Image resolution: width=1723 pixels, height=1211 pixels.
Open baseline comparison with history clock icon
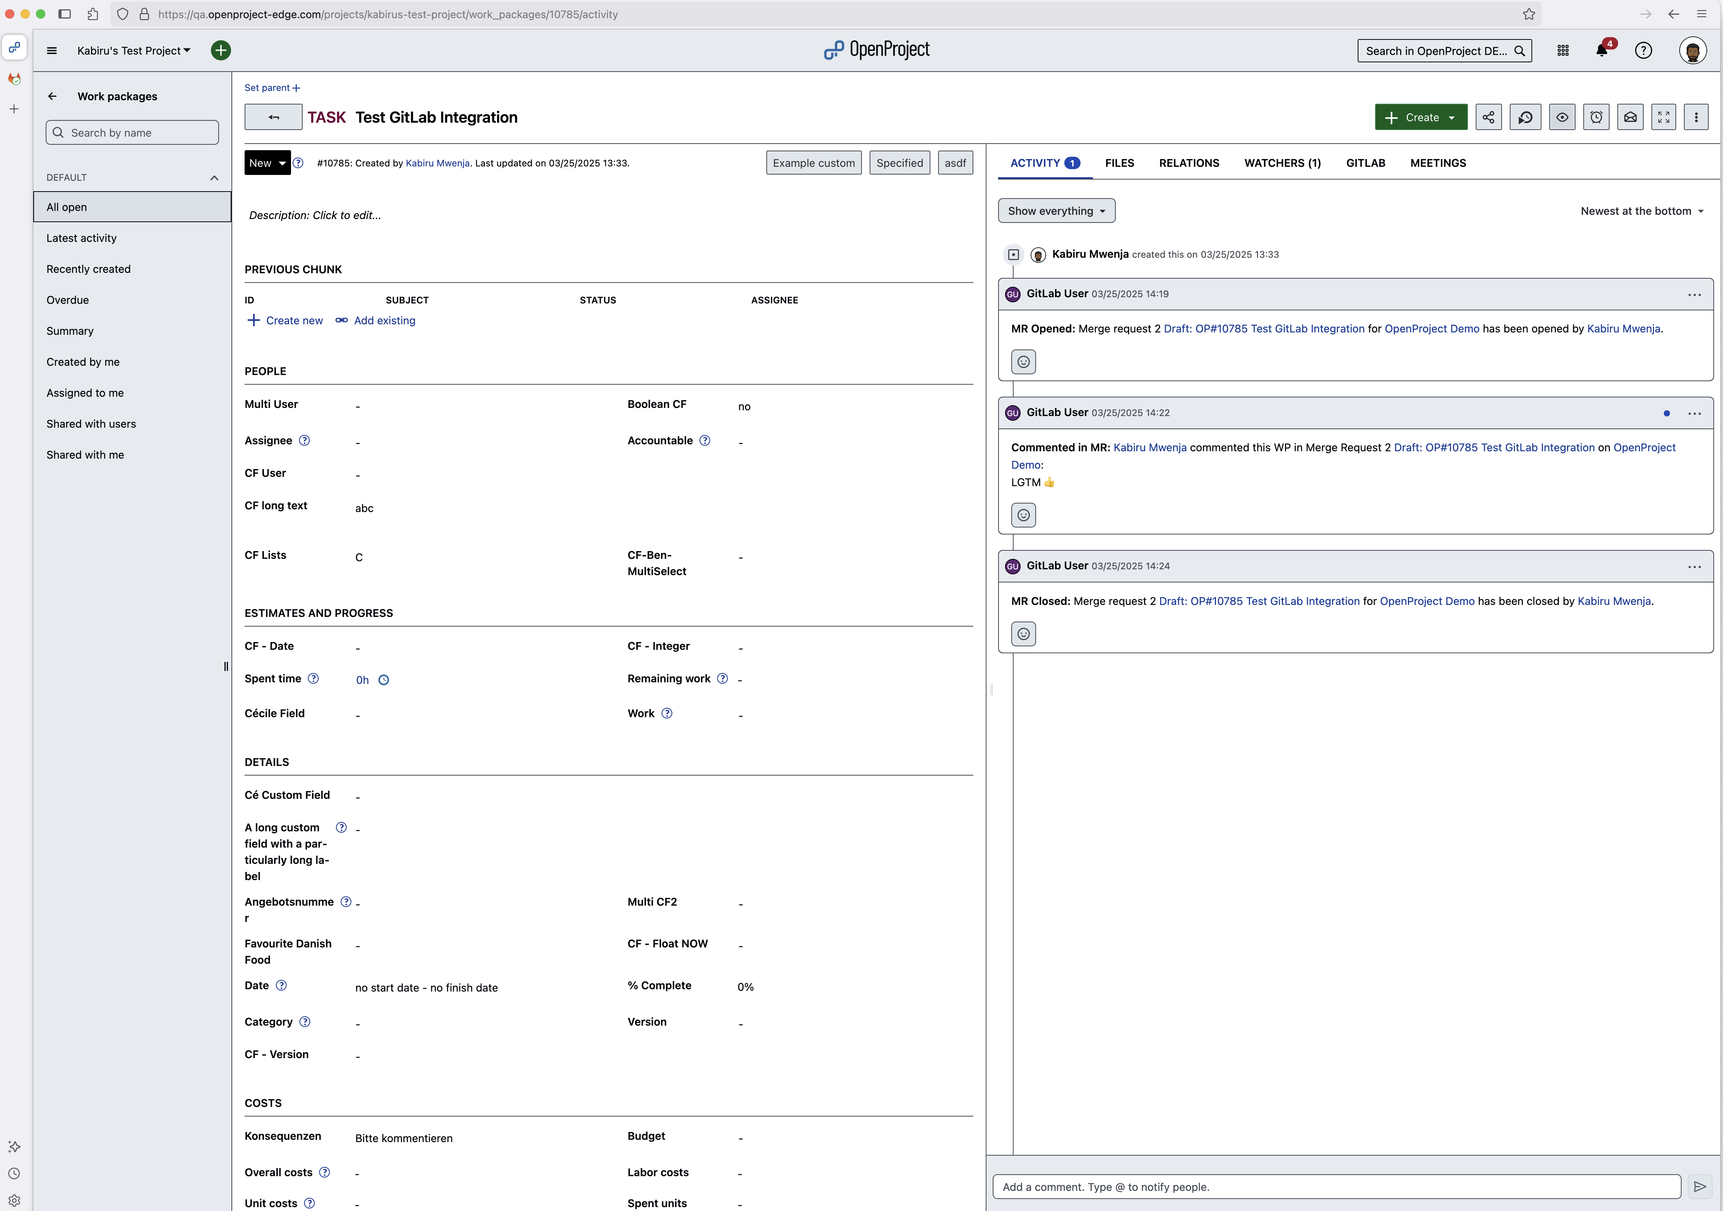coord(1525,117)
